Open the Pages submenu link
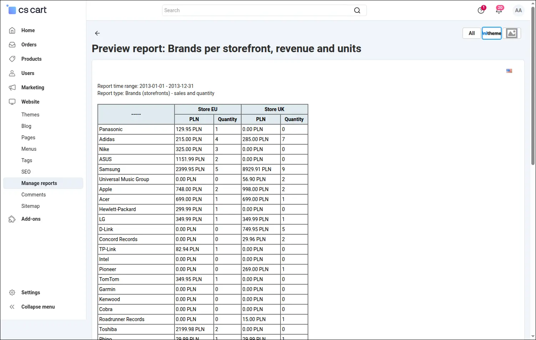 28,137
